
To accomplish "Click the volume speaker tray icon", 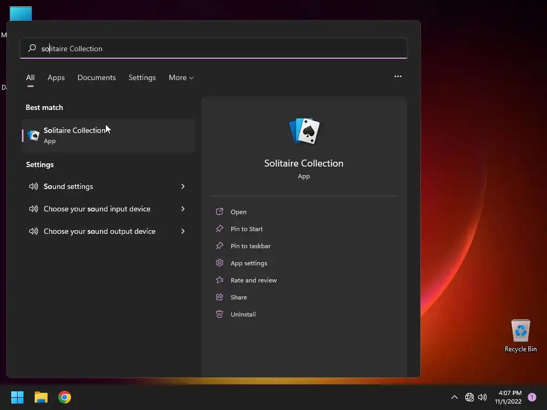I will click(482, 397).
